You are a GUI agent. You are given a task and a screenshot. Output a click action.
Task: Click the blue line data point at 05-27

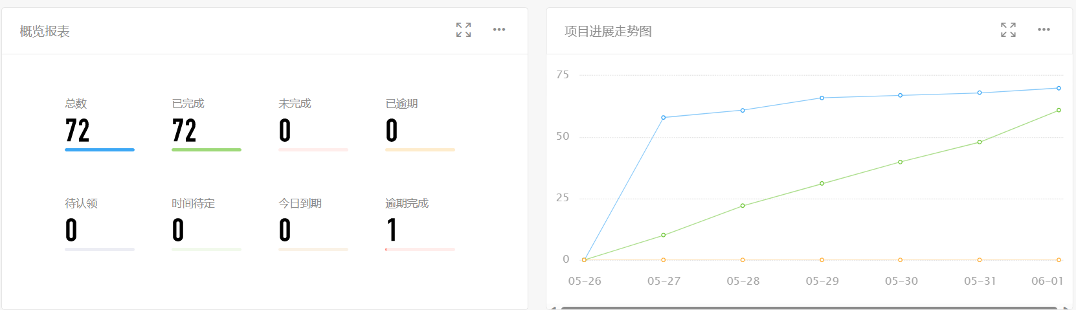[664, 118]
